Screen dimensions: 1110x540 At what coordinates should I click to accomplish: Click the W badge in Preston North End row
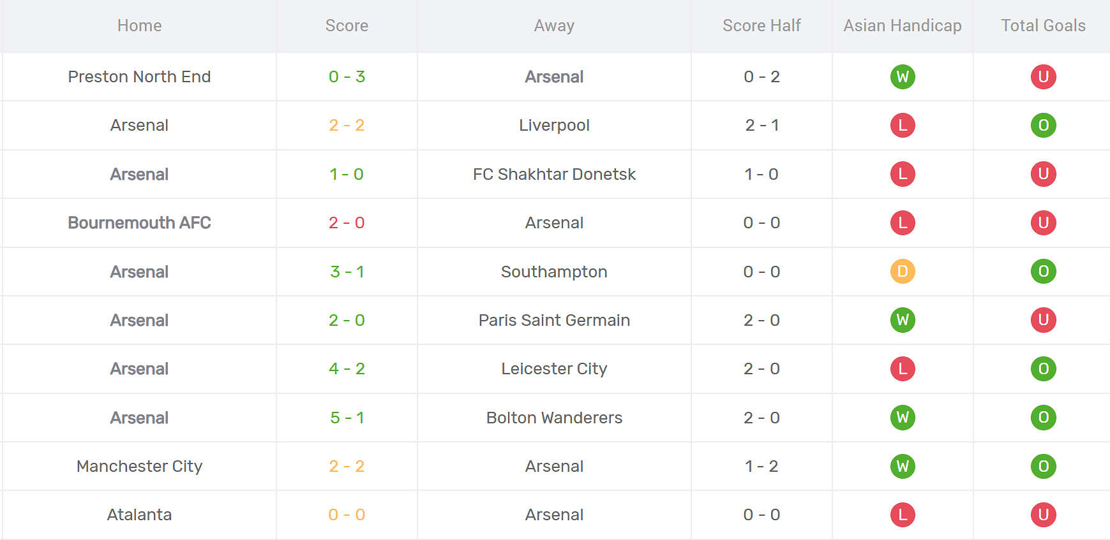903,77
